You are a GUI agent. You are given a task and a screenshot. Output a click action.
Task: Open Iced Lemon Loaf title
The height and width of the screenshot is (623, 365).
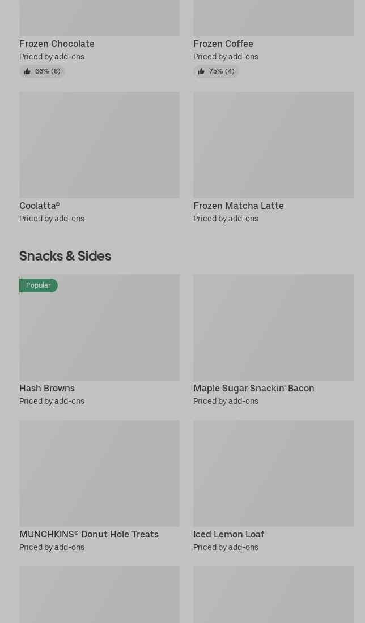click(228, 535)
